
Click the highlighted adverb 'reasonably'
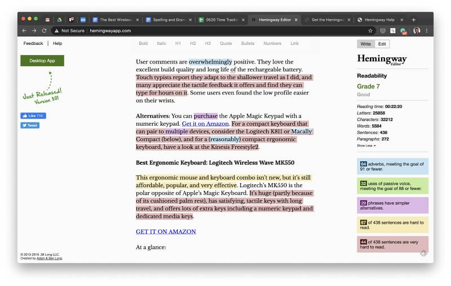pyautogui.click(x=224, y=139)
